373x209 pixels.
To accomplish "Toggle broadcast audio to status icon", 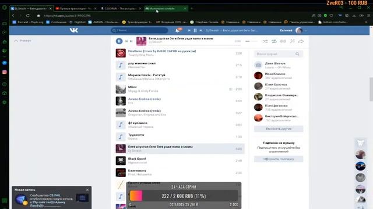I will (283, 41).
